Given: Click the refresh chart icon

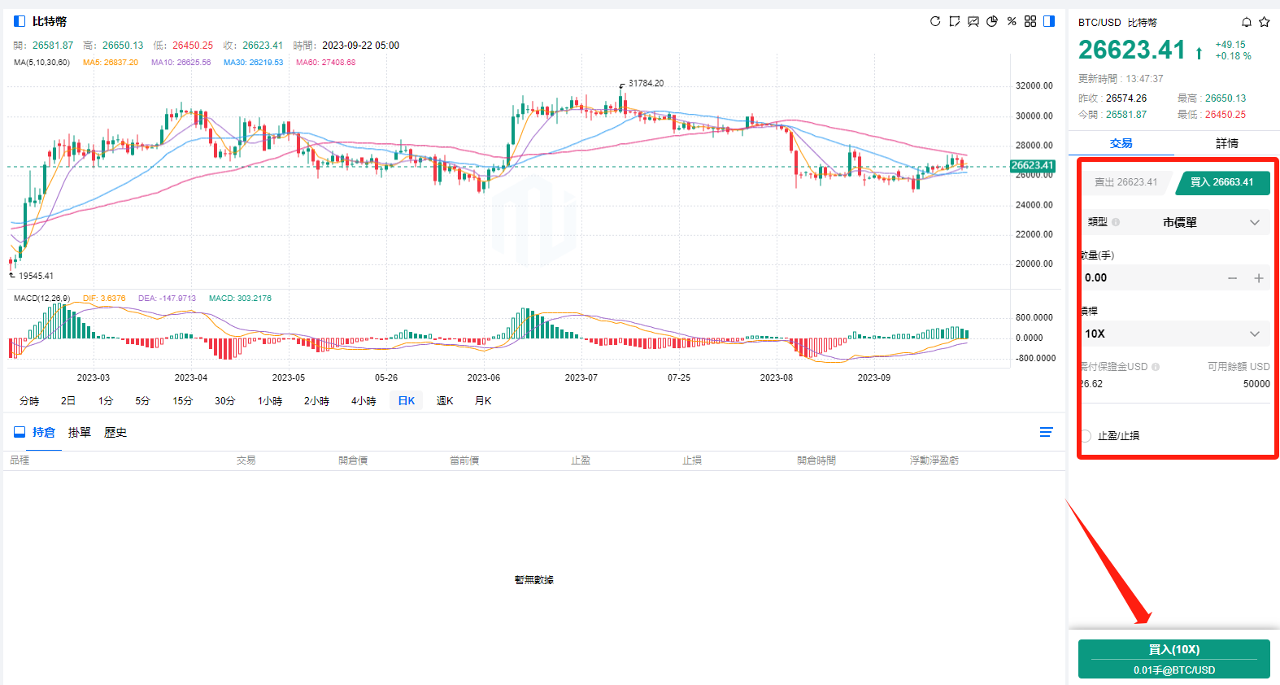Looking at the screenshot, I should (935, 21).
